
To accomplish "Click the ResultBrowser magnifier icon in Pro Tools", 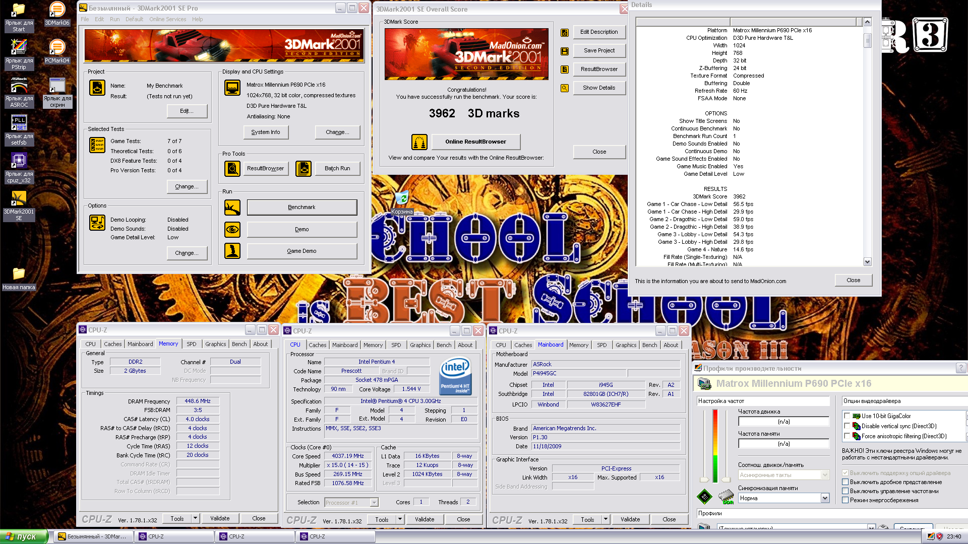I will pos(232,168).
